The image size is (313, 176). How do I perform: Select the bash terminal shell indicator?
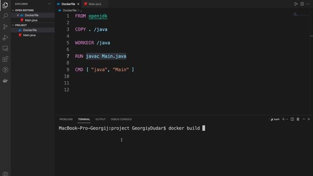tap(275, 119)
